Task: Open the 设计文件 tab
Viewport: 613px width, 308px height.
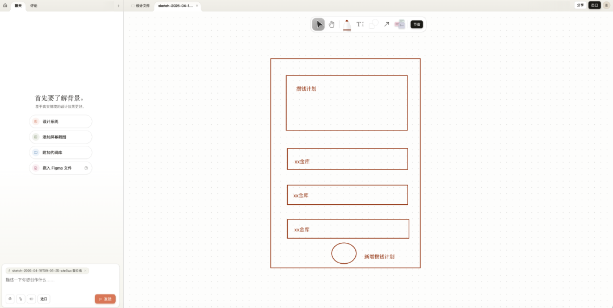Action: [141, 6]
